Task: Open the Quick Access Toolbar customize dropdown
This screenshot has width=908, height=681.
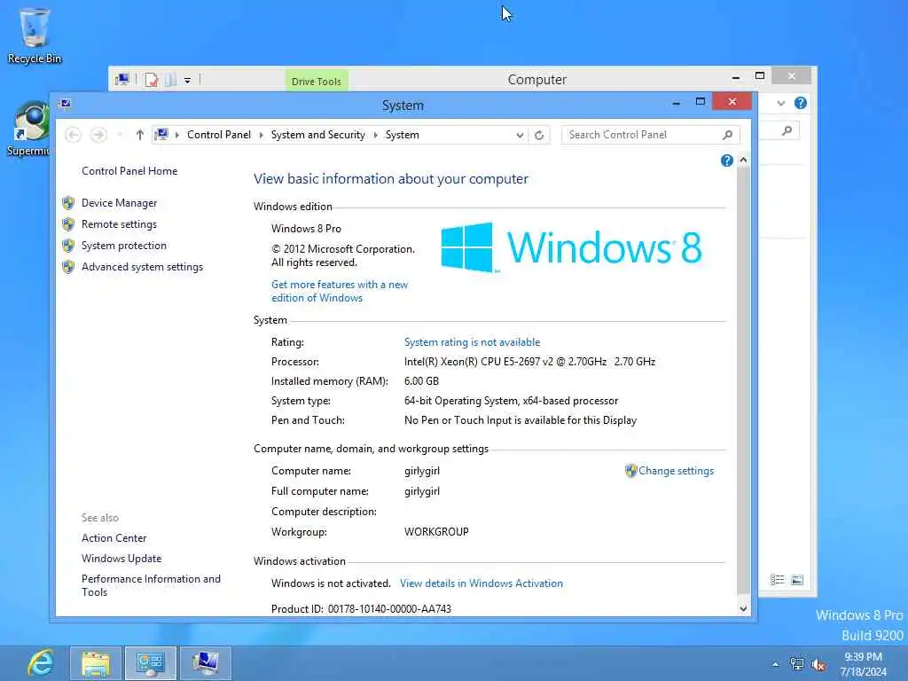Action: 188,81
